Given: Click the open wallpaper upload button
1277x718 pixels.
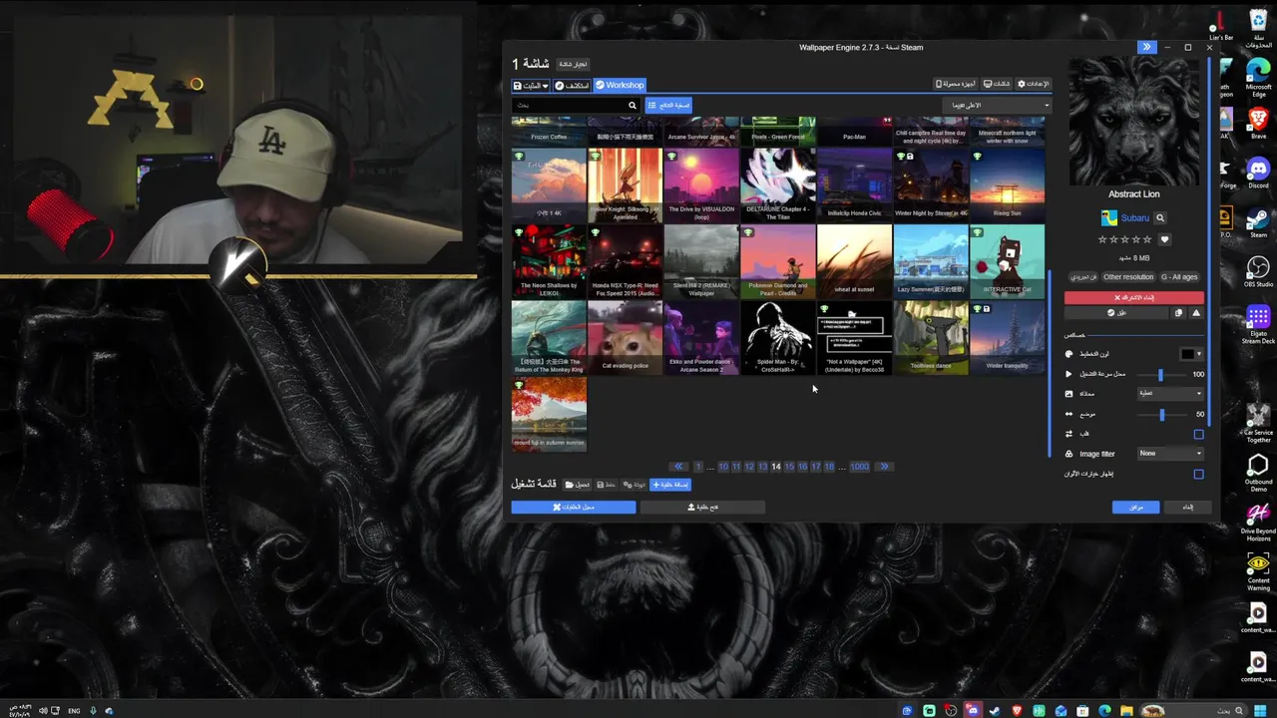Looking at the screenshot, I should pos(702,508).
